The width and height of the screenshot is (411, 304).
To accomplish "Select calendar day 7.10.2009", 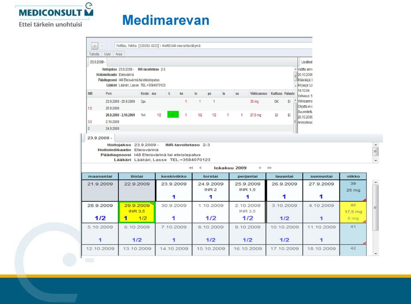I will tap(174, 234).
